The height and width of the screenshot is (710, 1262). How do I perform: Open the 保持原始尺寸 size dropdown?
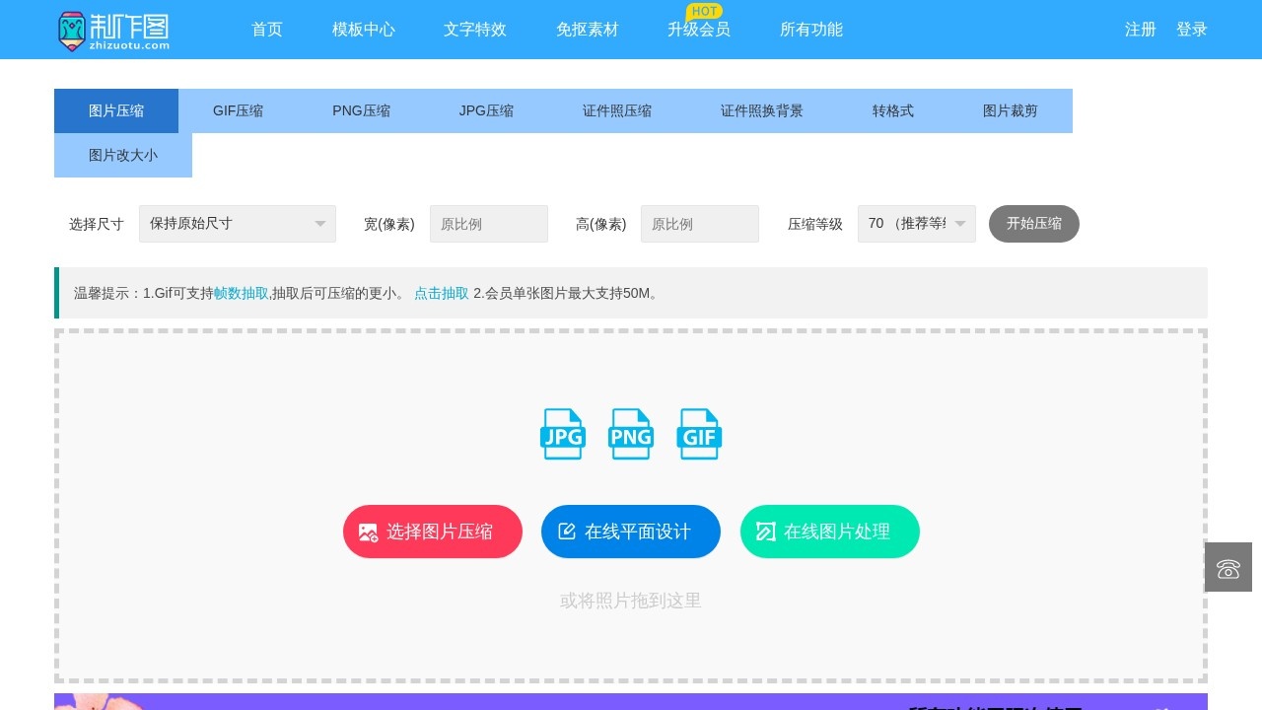[x=237, y=224]
